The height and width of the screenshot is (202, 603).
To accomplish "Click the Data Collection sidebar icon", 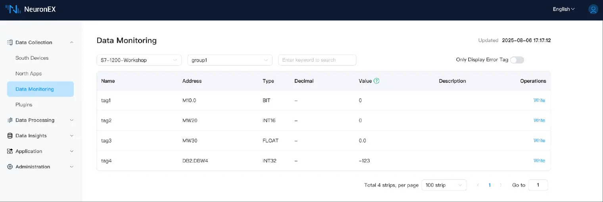I will pyautogui.click(x=10, y=42).
